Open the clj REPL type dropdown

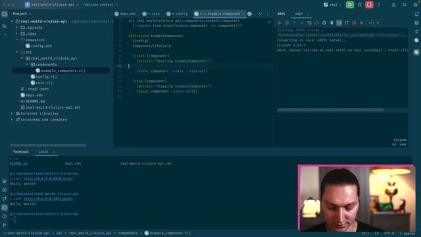coord(374,23)
